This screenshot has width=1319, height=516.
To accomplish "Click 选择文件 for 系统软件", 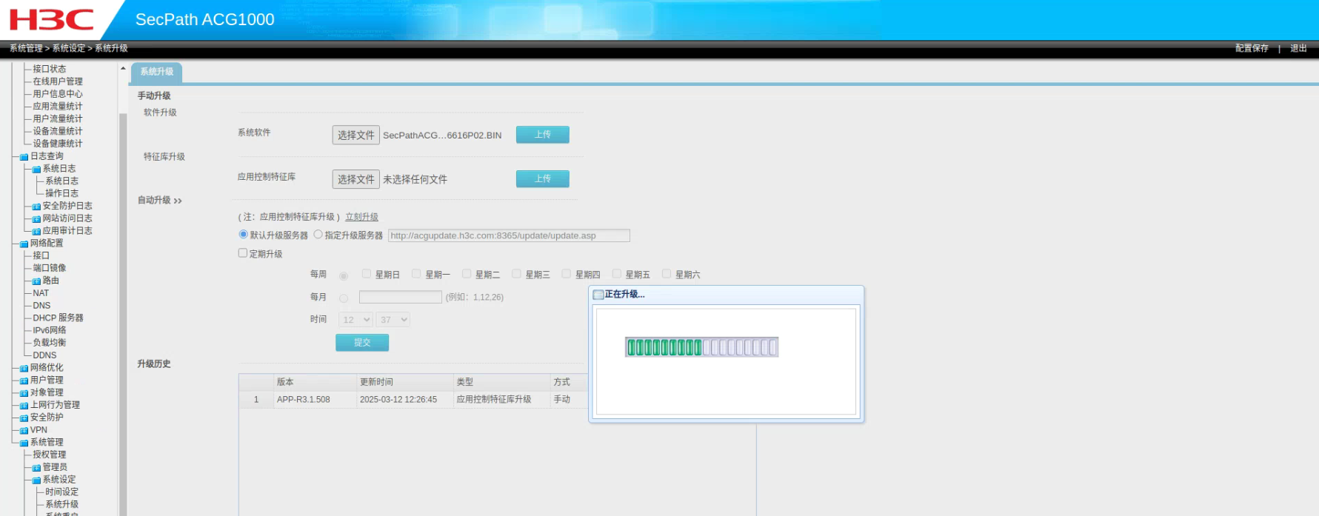I will pos(356,135).
